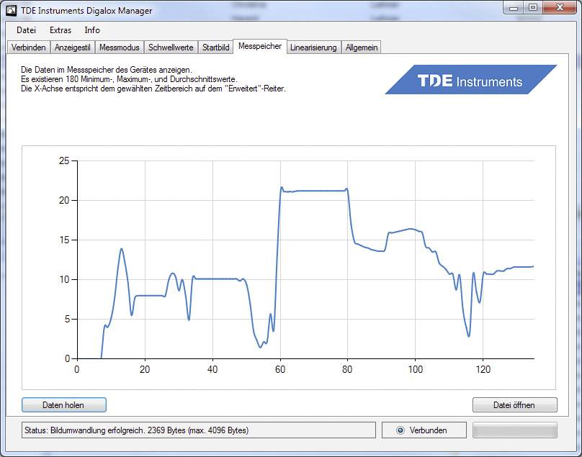Open the Allgemein tab
This screenshot has width=582, height=457.
(x=364, y=47)
